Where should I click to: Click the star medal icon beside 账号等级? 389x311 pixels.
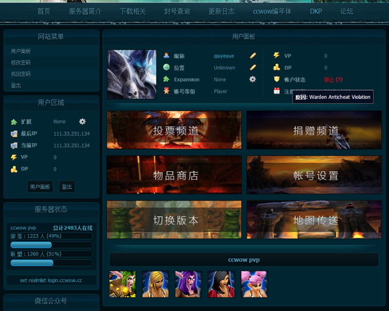167,91
